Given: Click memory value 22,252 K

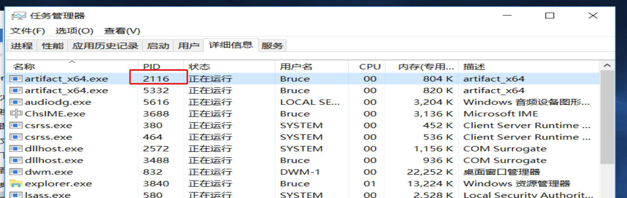Looking at the screenshot, I should tap(430, 172).
